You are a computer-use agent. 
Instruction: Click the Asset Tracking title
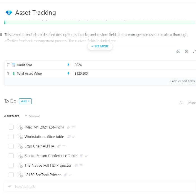coord(36,13)
